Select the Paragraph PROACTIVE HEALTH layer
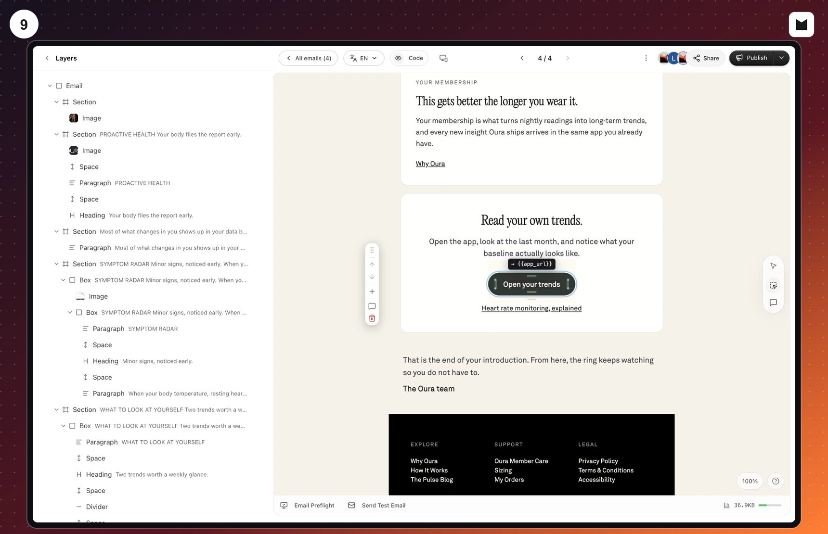 [x=120, y=183]
